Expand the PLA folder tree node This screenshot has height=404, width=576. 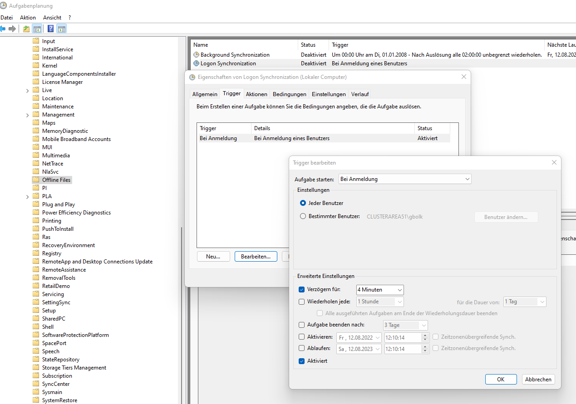click(28, 196)
